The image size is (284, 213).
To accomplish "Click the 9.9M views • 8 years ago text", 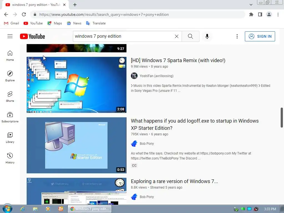I will pyautogui.click(x=149, y=67).
